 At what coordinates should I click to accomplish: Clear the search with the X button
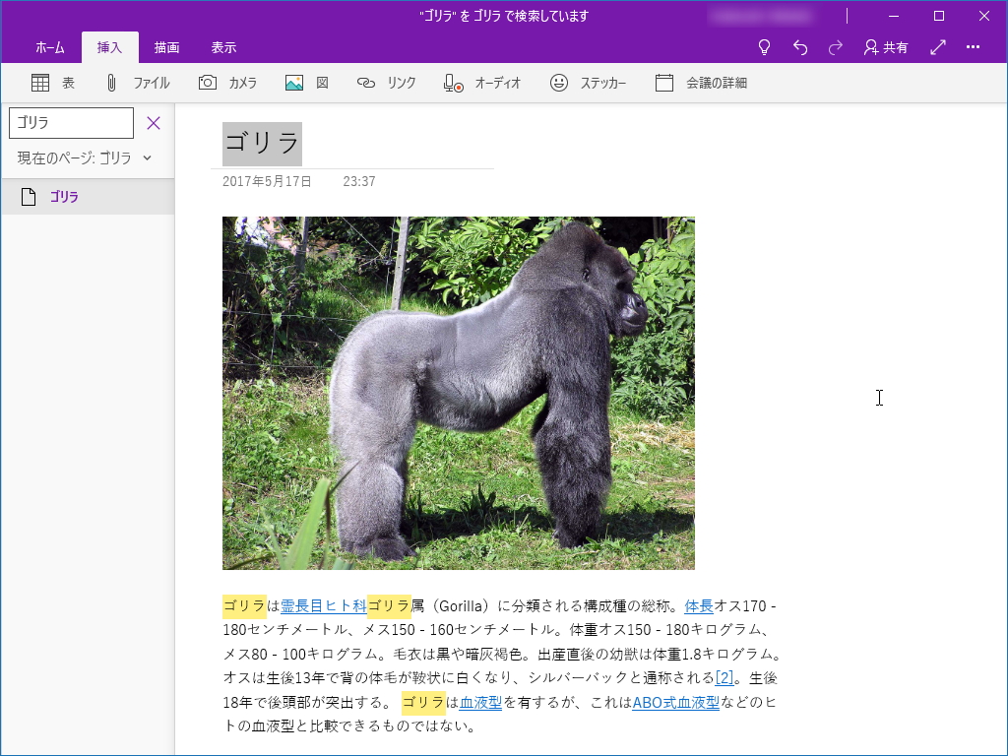pyautogui.click(x=154, y=122)
